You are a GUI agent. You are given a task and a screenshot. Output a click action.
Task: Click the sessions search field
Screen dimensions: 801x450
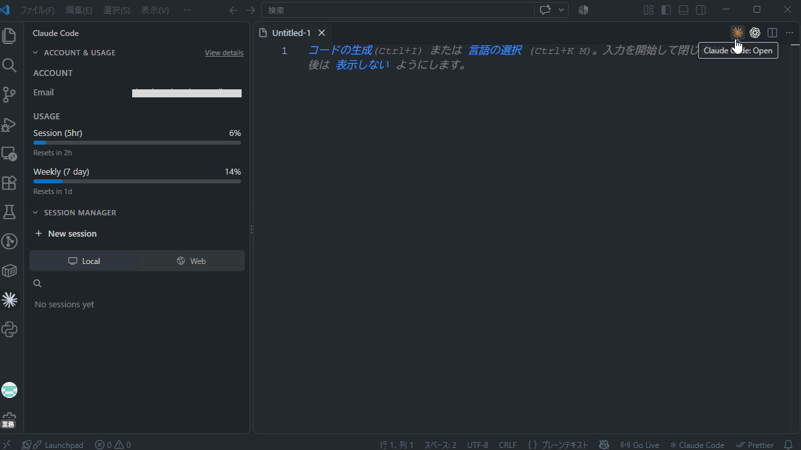[137, 283]
